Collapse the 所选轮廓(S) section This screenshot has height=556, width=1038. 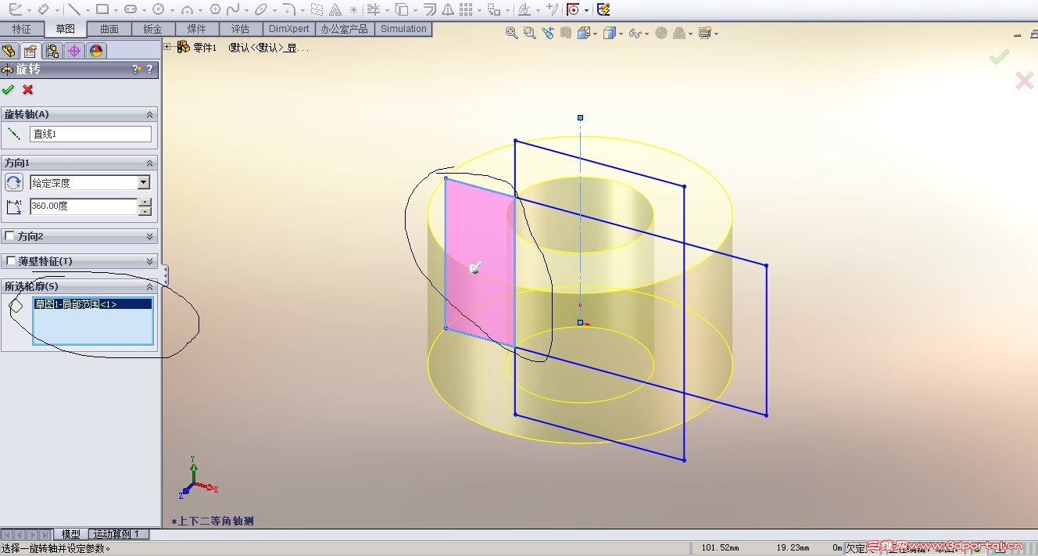point(150,286)
